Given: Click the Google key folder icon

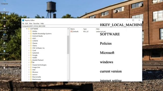Looking at the screenshot, I should click(31, 55).
